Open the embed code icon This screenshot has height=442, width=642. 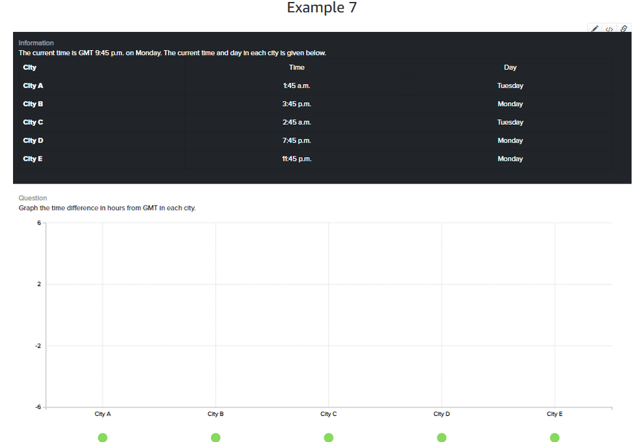609,29
